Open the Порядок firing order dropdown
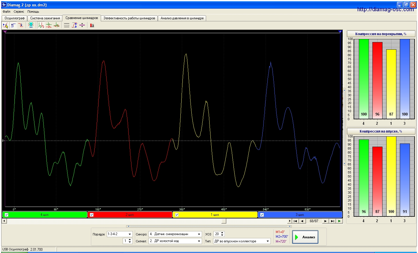This screenshot has height=253, width=418. (x=130, y=234)
